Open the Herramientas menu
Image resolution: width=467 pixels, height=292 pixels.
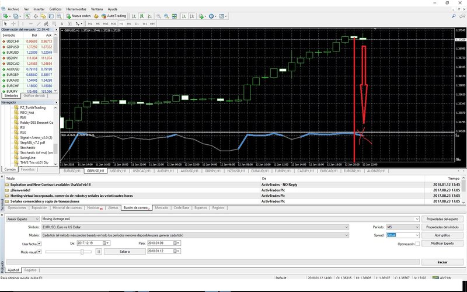[x=76, y=9]
